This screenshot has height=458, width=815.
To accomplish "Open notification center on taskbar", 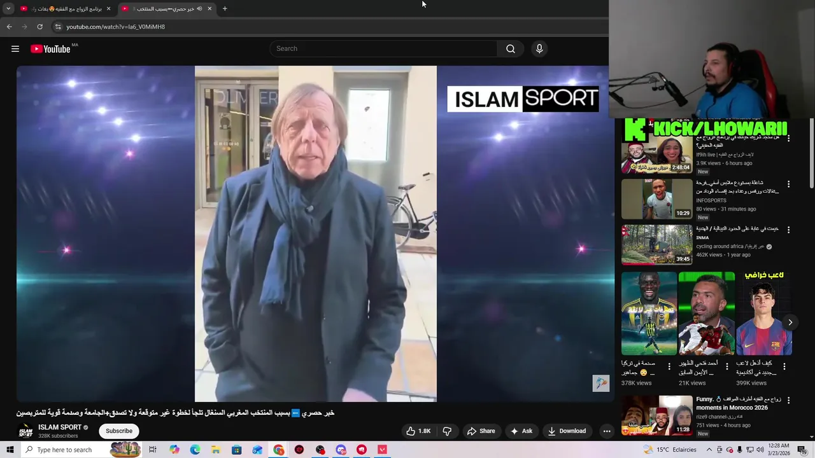I will coord(802,450).
